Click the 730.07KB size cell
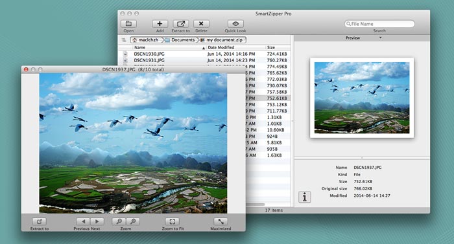Screen dimensions: 454x244 pyautogui.click(x=277, y=85)
